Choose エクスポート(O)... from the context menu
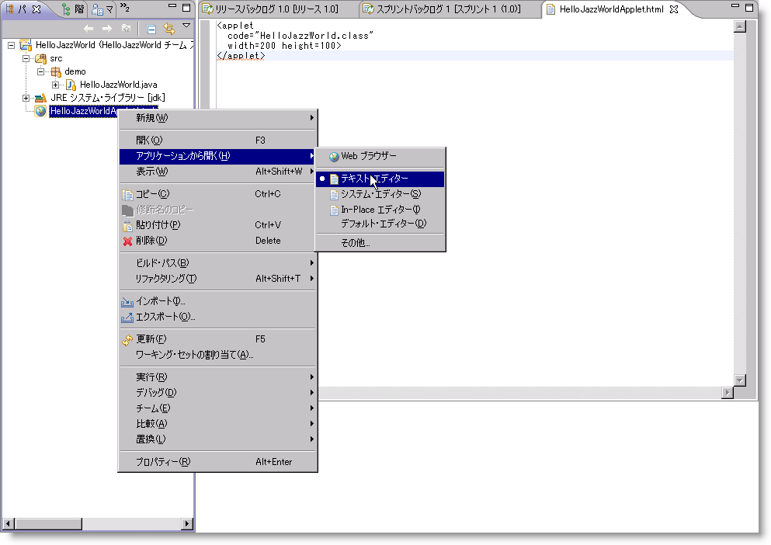 218,317
